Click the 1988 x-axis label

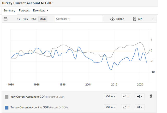(x=37, y=85)
